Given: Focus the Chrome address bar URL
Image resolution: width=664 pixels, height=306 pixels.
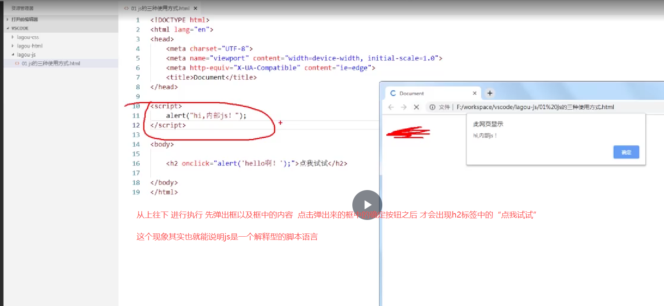Looking at the screenshot, I should click(535, 107).
